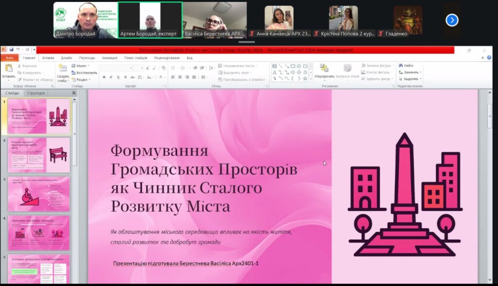Open the Layout (Макет) dropdown
Viewport: 498px width, 286px height.
coord(81,66)
